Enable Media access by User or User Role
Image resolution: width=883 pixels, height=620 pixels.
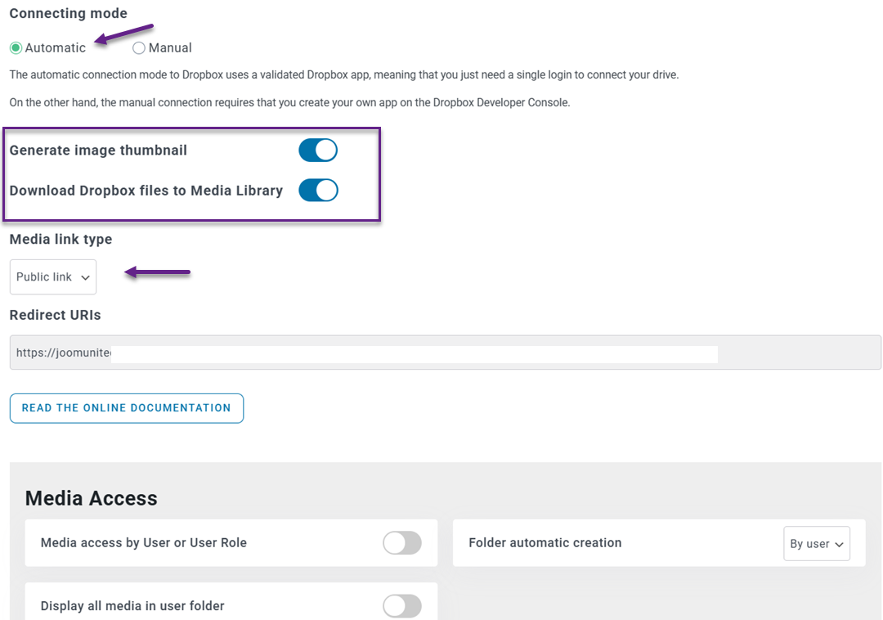[x=401, y=542]
